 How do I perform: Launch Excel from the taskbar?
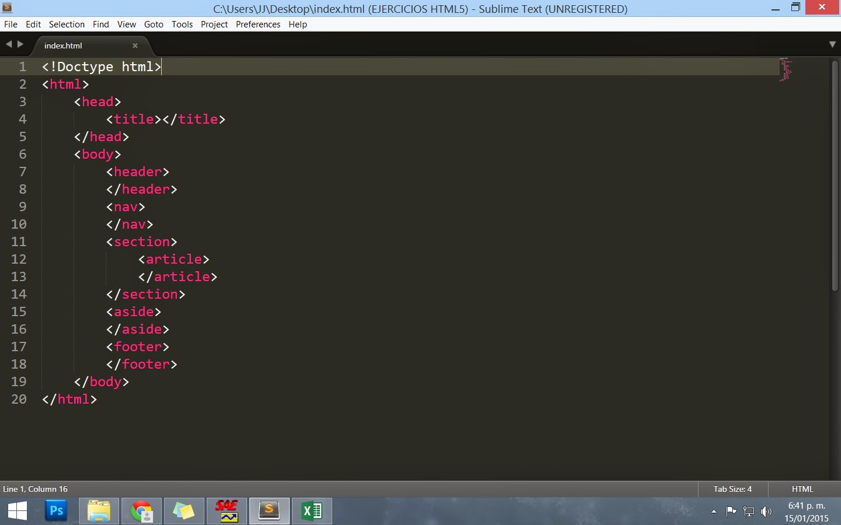(312, 511)
